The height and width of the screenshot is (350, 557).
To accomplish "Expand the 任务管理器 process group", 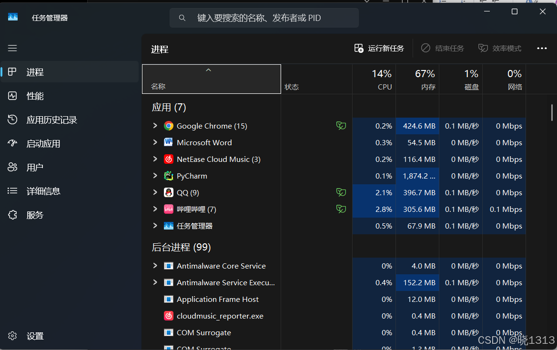I will point(155,226).
